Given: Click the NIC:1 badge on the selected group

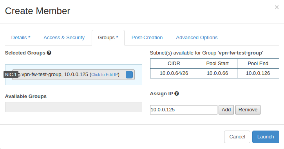Looking at the screenshot, I should pos(11,74).
